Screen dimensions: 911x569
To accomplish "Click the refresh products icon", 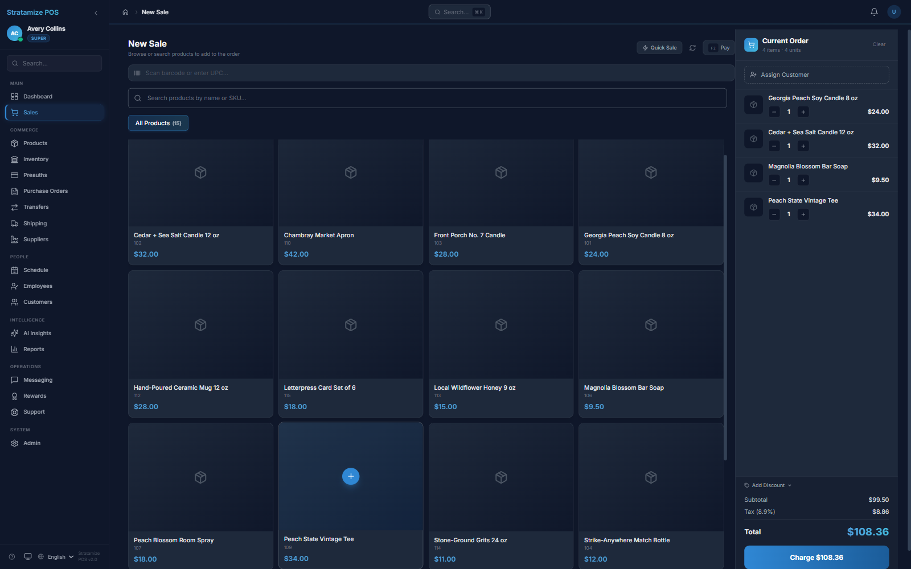I will pyautogui.click(x=692, y=48).
